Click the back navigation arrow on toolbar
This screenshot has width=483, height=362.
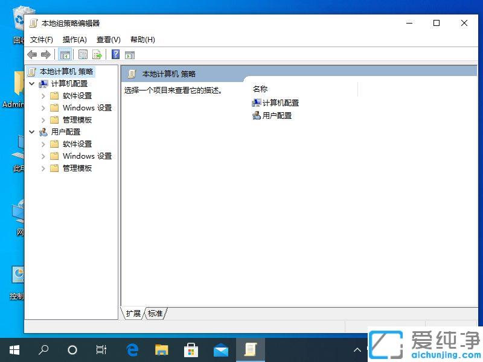pyautogui.click(x=32, y=54)
